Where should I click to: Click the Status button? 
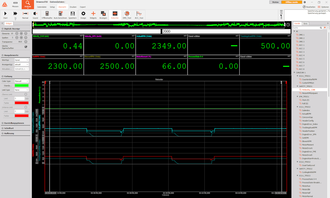click(x=275, y=2)
